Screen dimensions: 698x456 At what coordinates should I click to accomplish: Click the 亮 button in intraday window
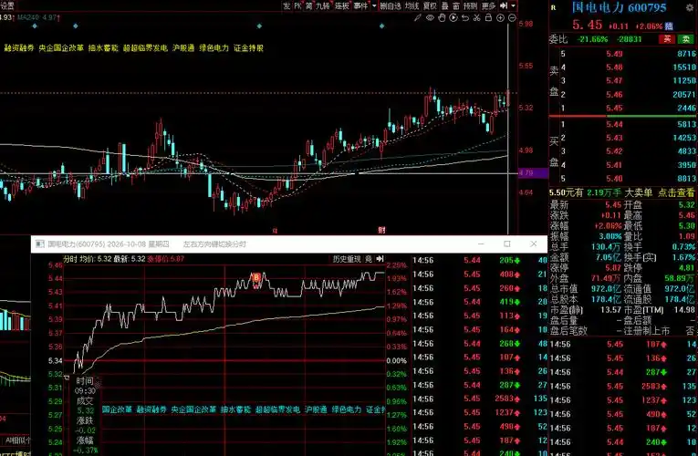click(369, 259)
